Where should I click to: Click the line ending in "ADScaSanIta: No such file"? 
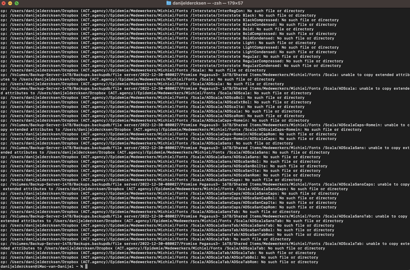click(x=160, y=171)
